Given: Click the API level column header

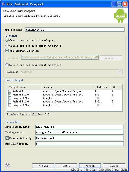Looking at the screenshot, I should coord(116,87).
